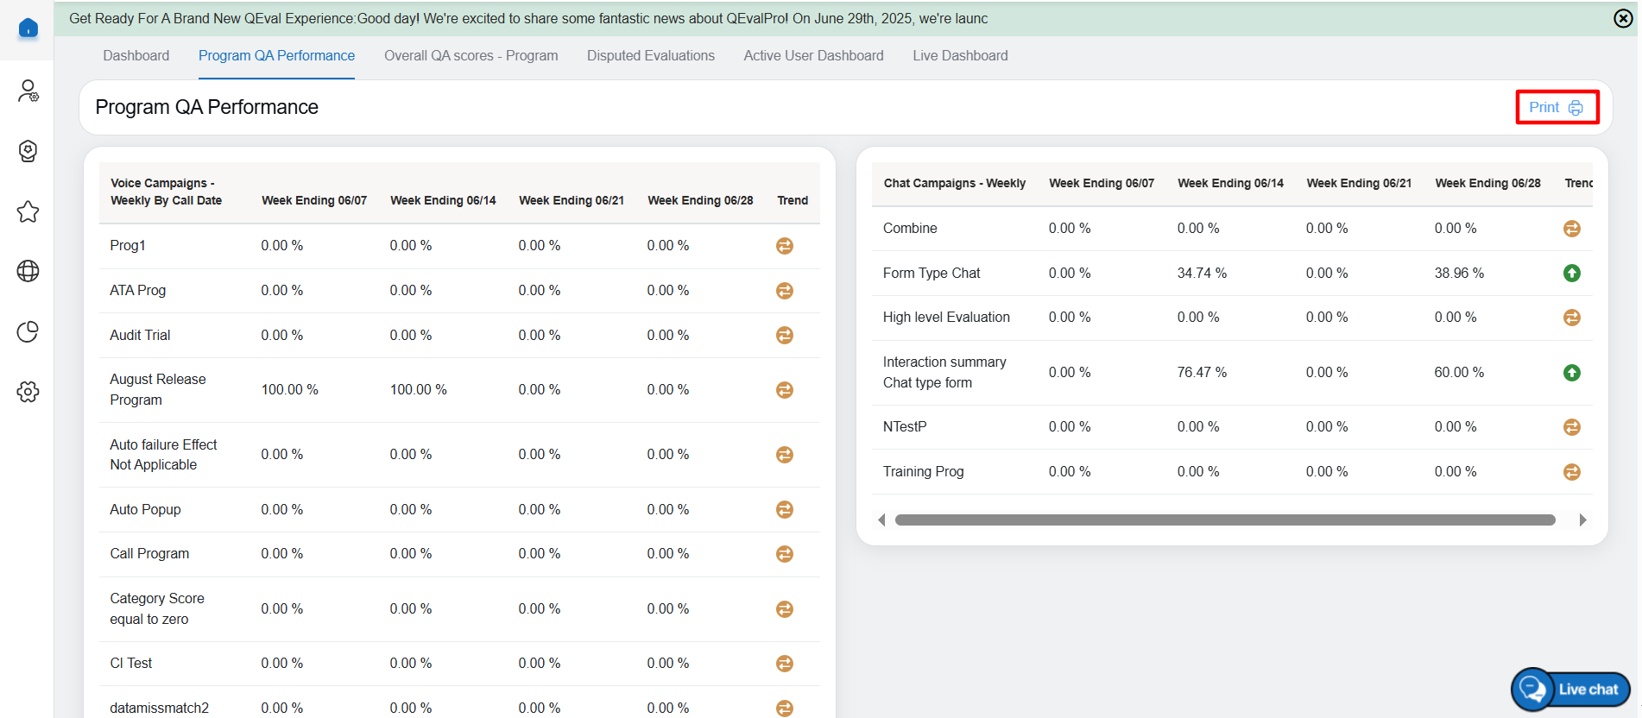Go to Live Dashboard tab
Image resolution: width=1642 pixels, height=718 pixels.
pyautogui.click(x=960, y=56)
